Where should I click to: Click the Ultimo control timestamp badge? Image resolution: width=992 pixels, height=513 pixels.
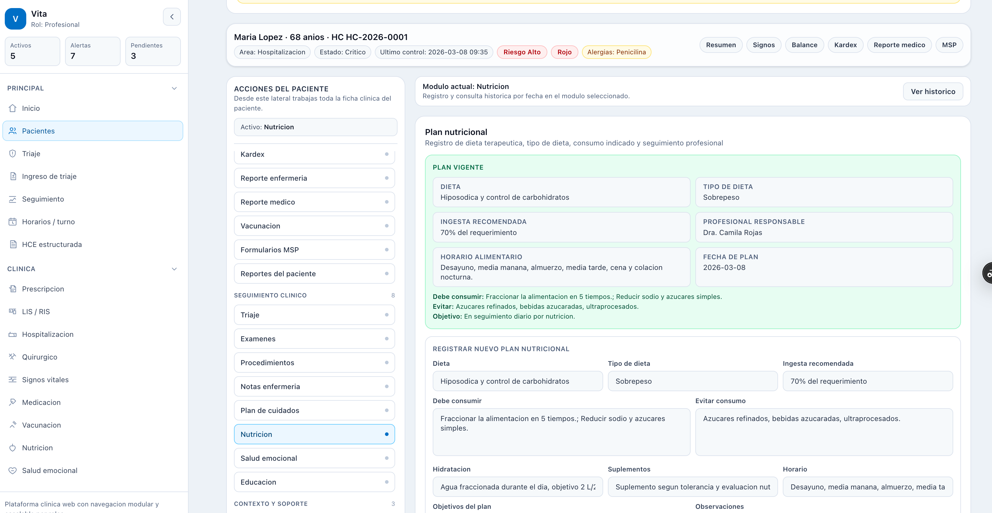pyautogui.click(x=434, y=53)
